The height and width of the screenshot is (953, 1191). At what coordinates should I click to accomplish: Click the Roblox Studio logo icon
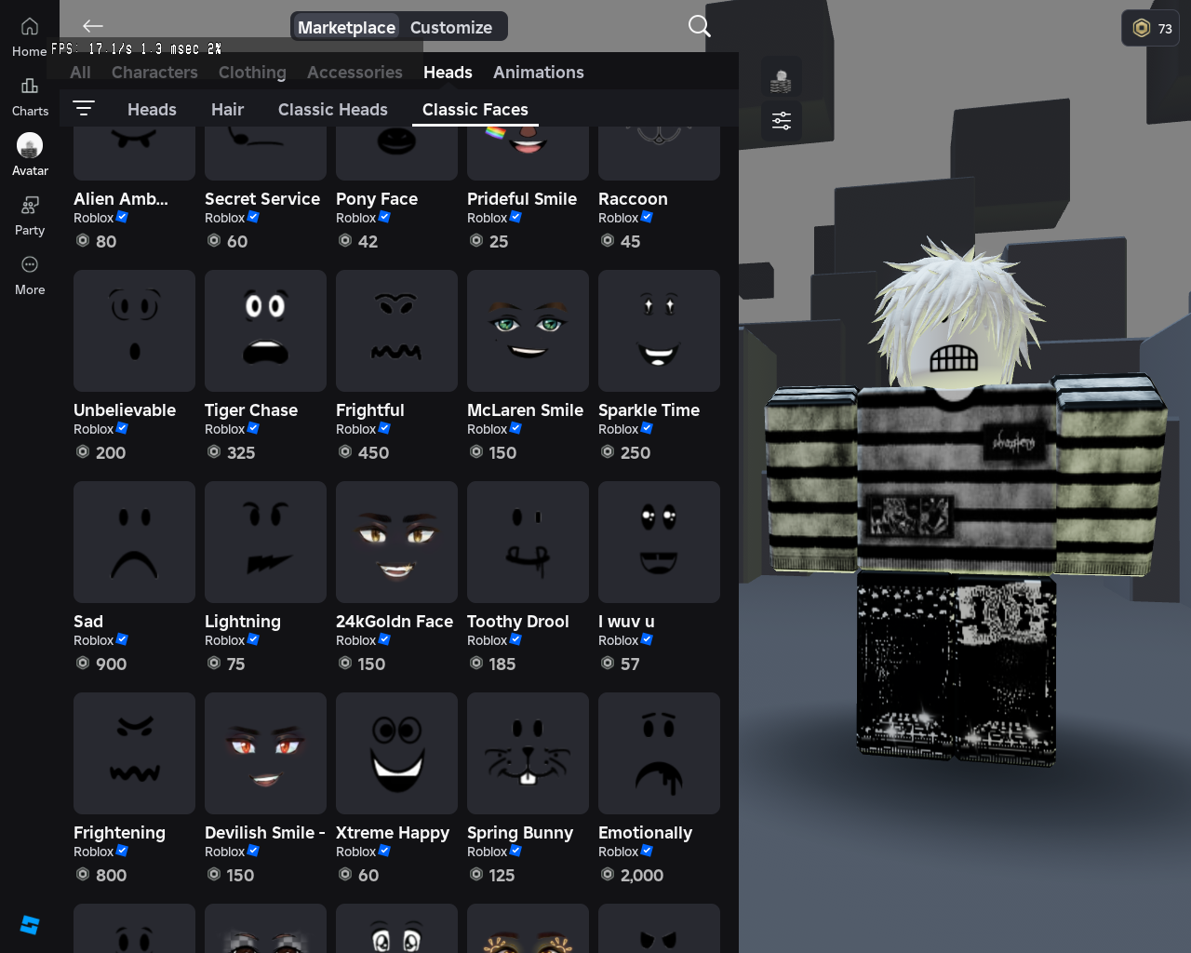pos(30,924)
